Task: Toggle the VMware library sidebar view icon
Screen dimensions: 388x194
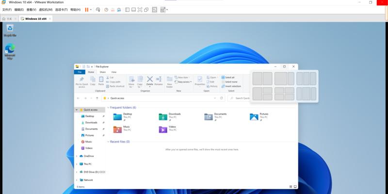Action: pos(127,10)
